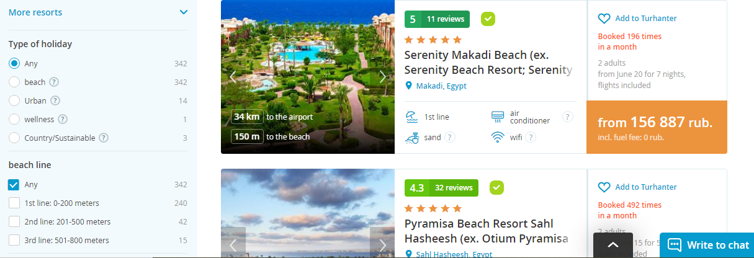The image size is (754, 258).
Task: Show previous photo of Serenity Makadi Beach
Action: point(233,77)
